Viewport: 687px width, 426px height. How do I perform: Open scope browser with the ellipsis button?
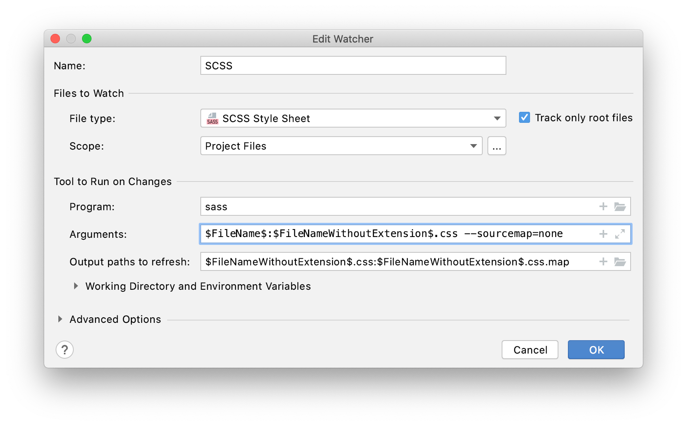(497, 146)
